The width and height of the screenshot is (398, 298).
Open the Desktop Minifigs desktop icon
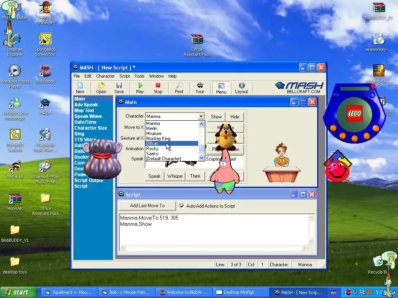[45, 13]
